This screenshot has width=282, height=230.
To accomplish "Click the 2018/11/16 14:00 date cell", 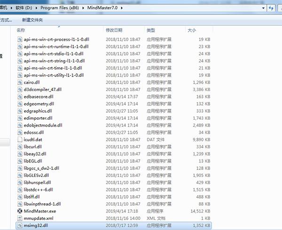I will (123, 218).
